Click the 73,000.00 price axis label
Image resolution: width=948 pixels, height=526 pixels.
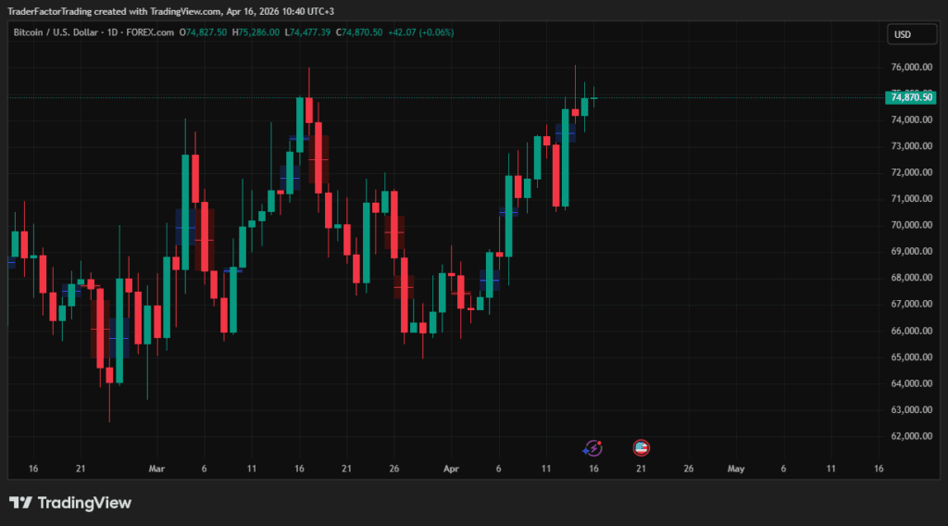pyautogui.click(x=911, y=146)
